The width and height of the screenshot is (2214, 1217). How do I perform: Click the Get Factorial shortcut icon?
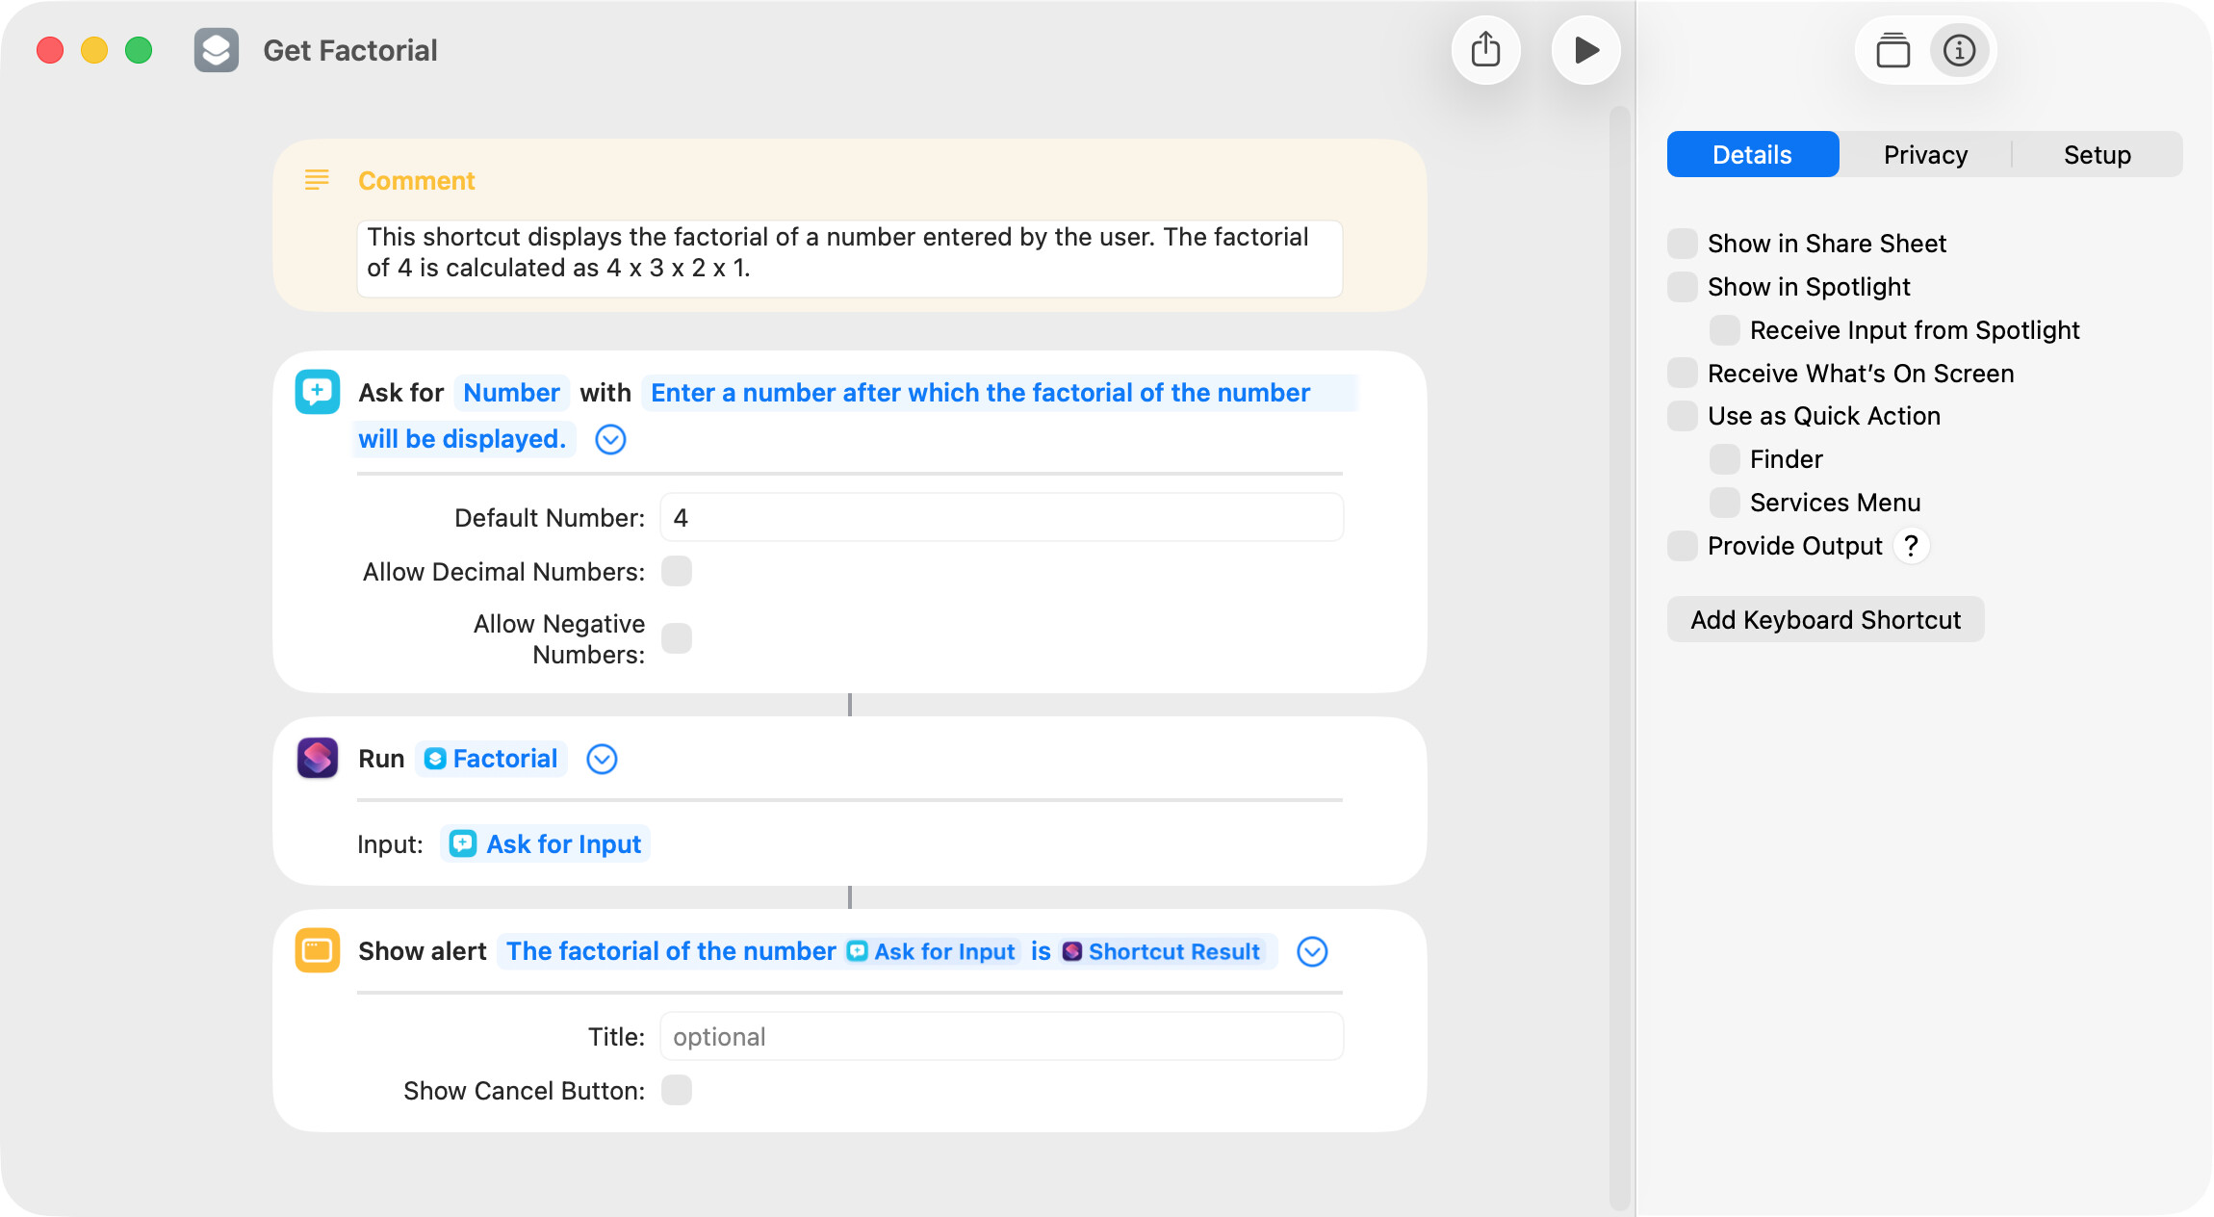[217, 50]
